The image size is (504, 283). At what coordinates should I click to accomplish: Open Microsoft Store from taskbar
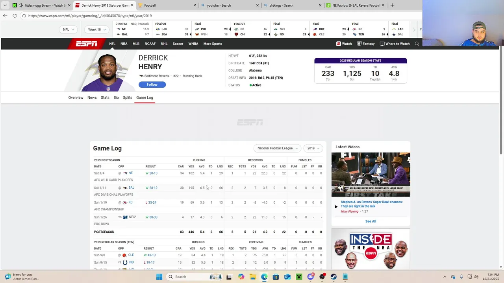(276, 277)
